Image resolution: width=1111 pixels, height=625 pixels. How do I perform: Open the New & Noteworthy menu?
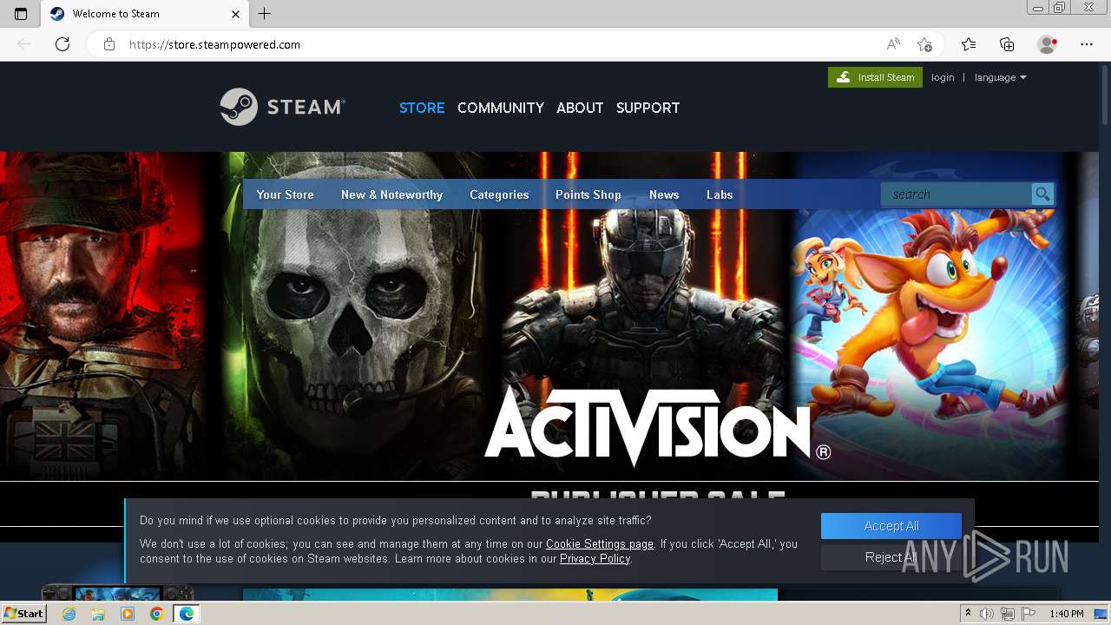[391, 194]
